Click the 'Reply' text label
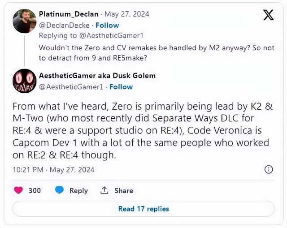 point(78,190)
